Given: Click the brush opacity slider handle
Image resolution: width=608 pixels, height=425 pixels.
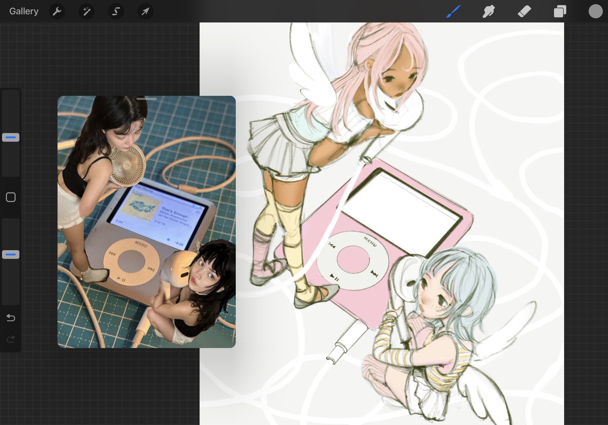Looking at the screenshot, I should tap(11, 255).
